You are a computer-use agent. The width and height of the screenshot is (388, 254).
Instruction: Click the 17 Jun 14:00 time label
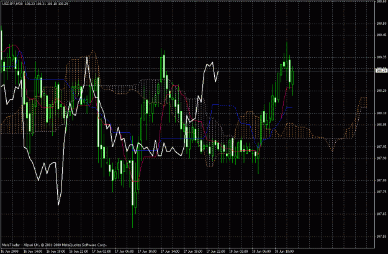click(170, 252)
